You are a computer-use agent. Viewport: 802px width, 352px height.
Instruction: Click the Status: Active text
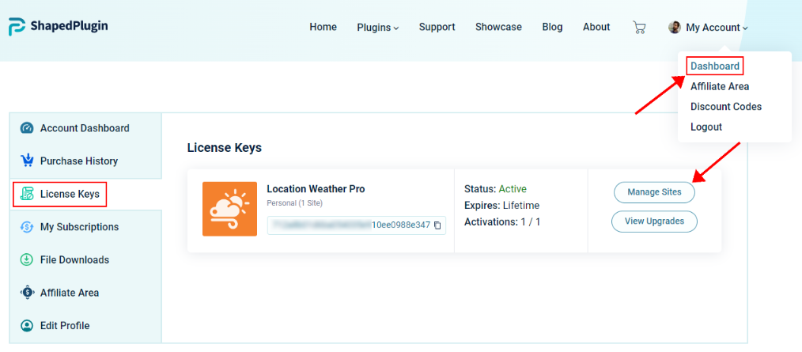[x=495, y=189]
